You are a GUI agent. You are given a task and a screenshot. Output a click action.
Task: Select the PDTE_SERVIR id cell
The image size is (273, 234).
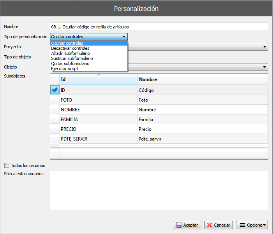pos(99,139)
